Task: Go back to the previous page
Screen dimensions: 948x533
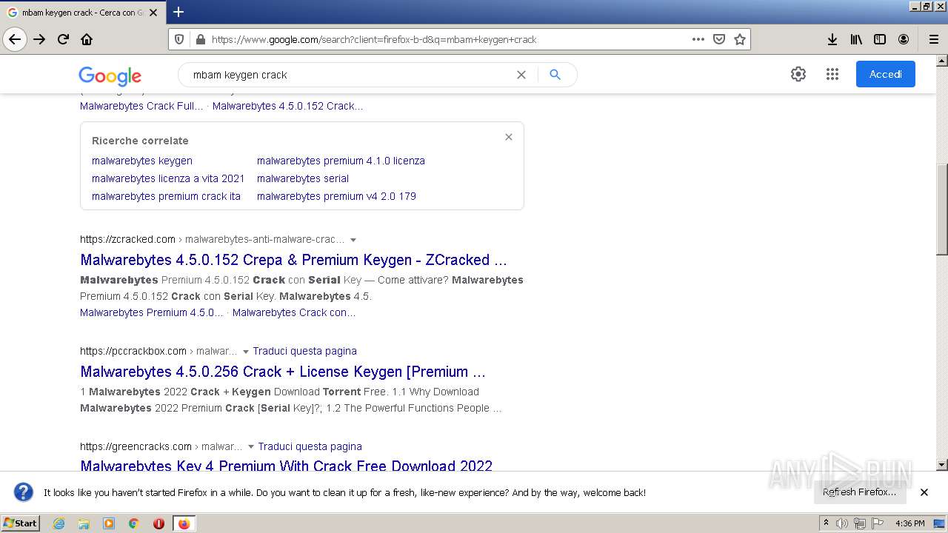Action: 15,39
